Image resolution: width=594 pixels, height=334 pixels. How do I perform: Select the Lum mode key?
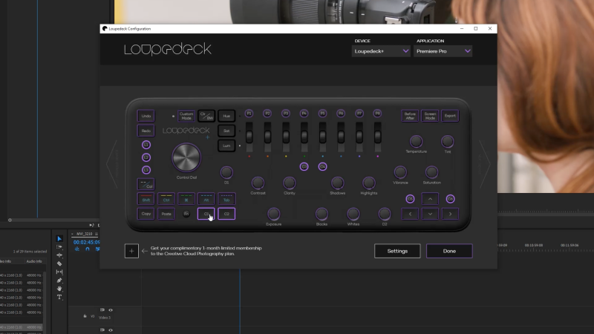point(226,145)
